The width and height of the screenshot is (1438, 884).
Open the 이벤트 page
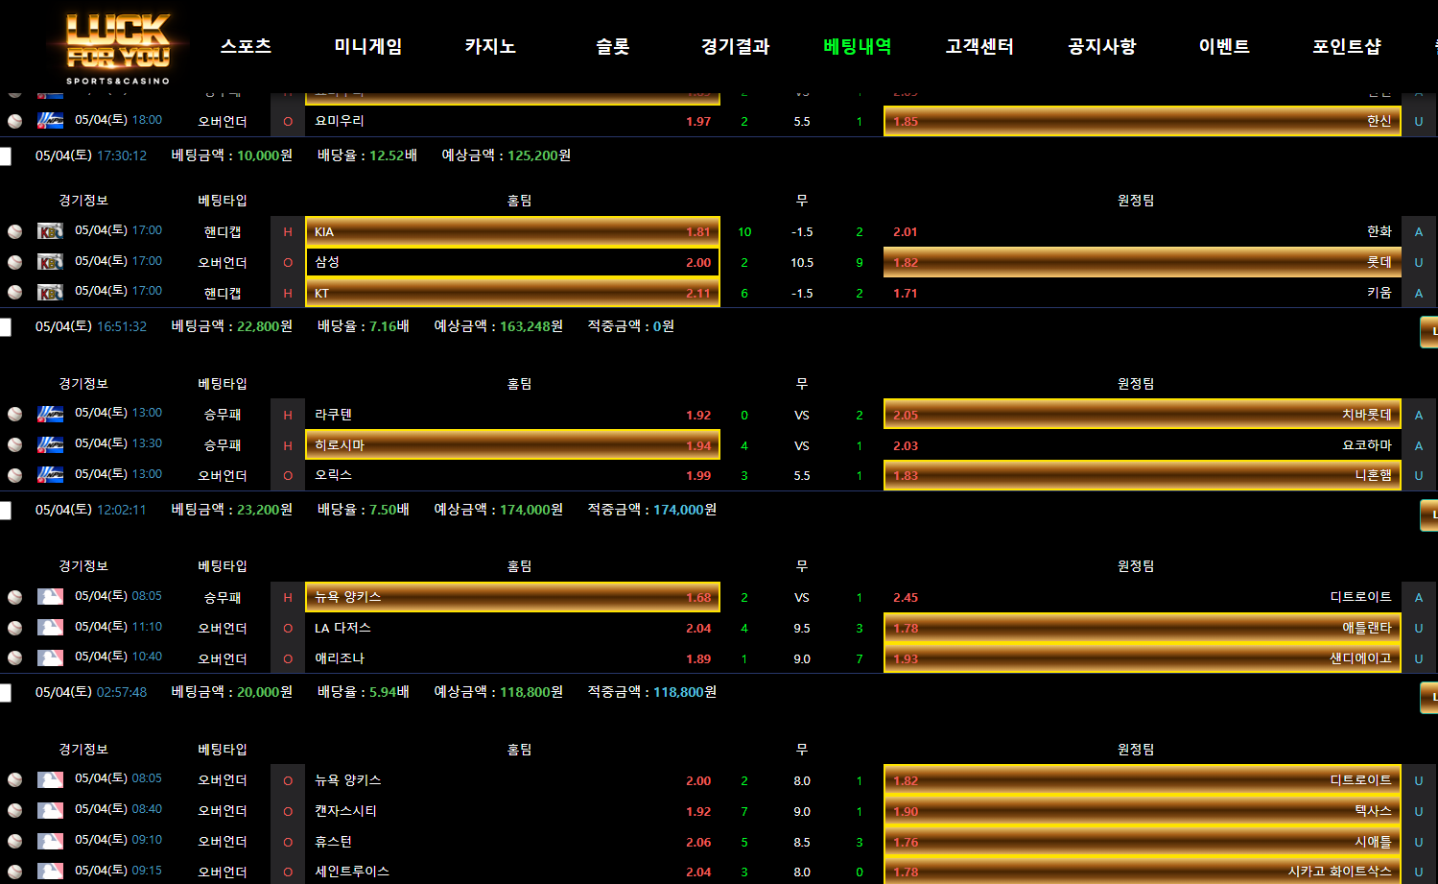(x=1224, y=46)
